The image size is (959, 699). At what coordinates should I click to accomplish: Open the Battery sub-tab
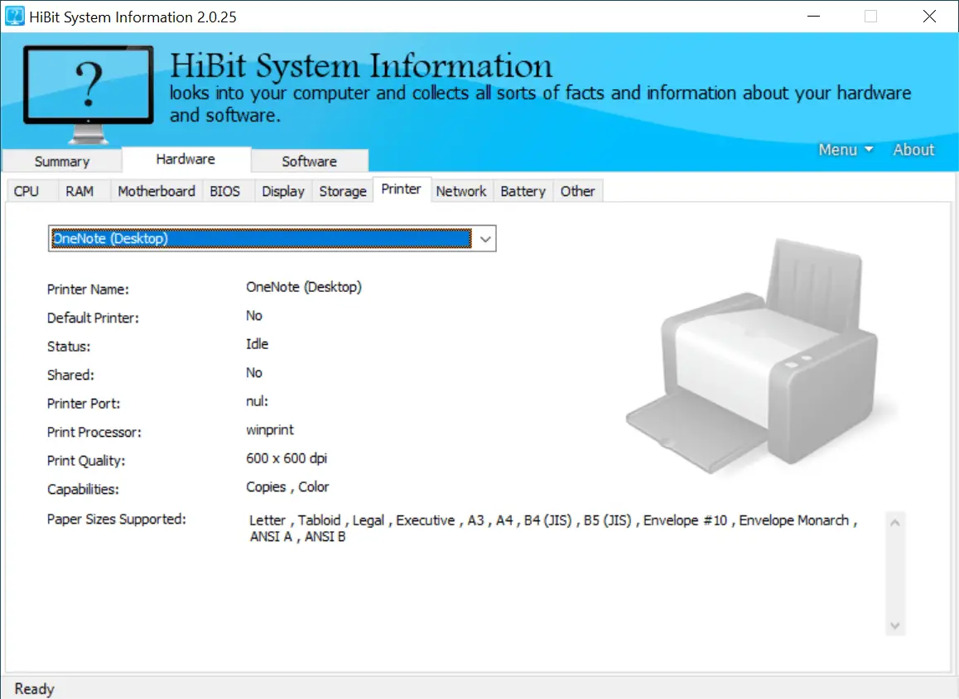[523, 191]
